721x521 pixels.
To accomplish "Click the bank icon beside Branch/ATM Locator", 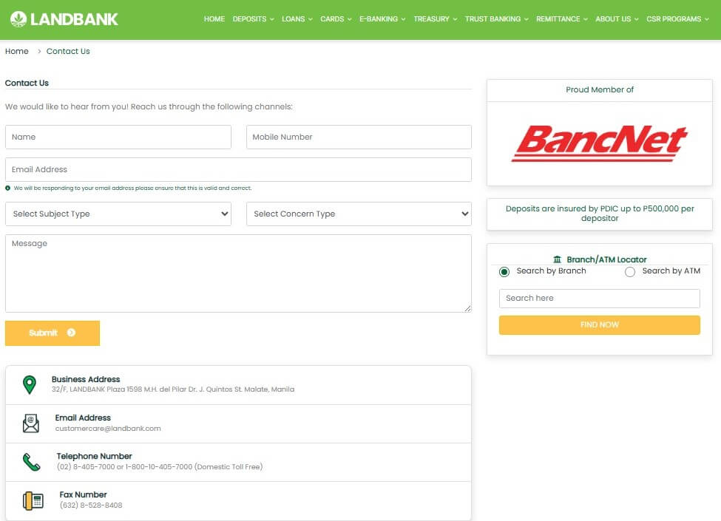I will (x=559, y=259).
